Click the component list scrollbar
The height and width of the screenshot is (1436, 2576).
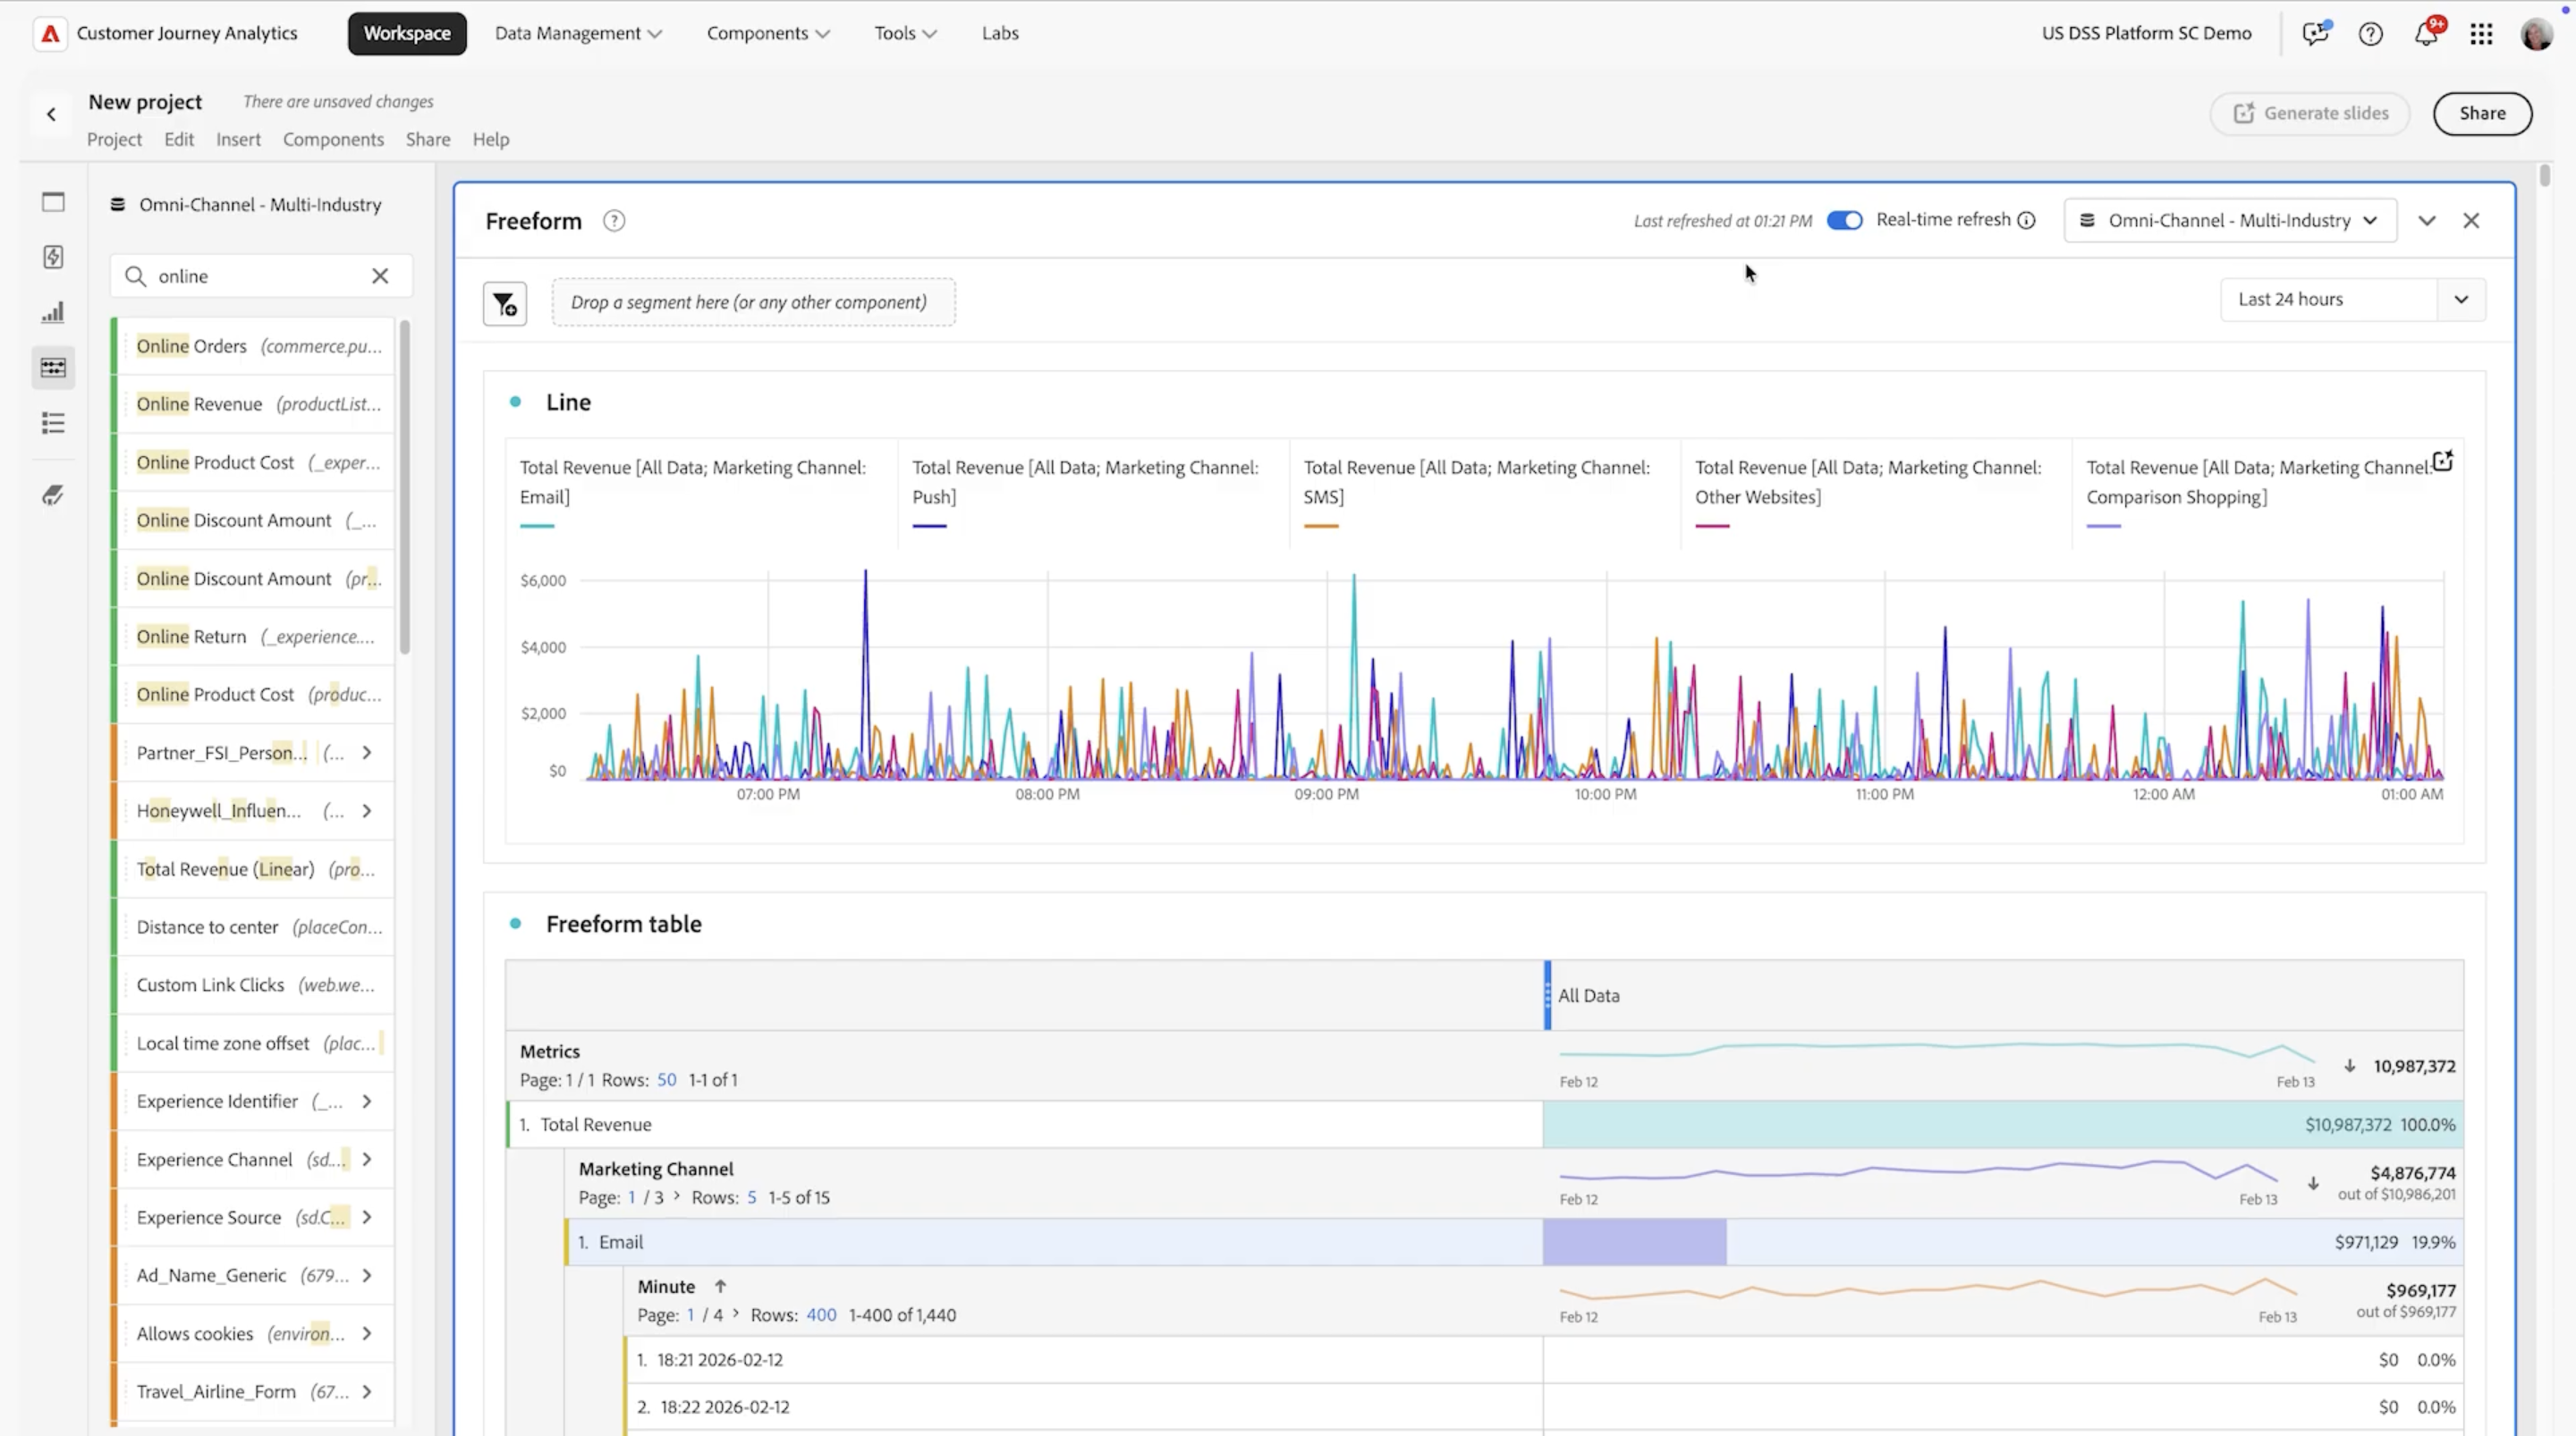(404, 487)
